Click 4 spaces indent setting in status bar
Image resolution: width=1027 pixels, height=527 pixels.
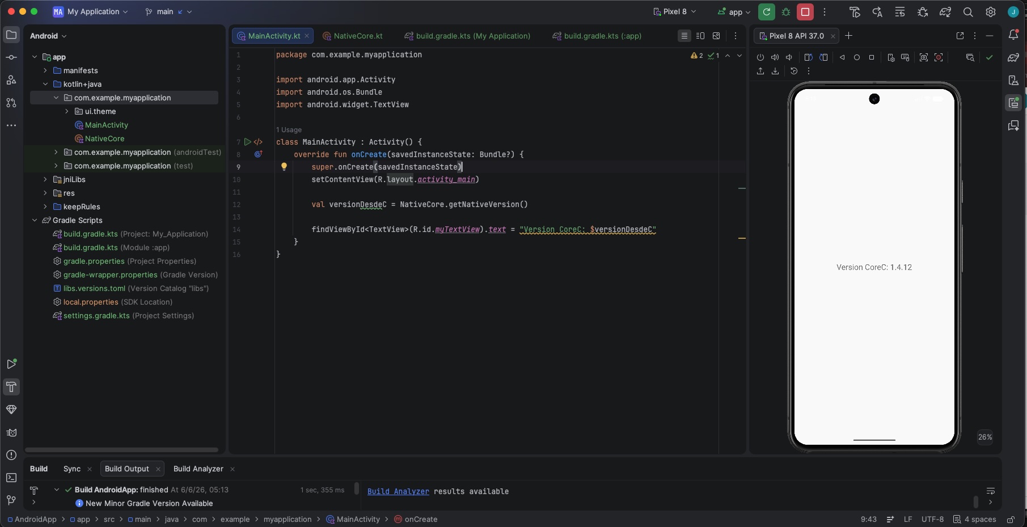(x=980, y=519)
